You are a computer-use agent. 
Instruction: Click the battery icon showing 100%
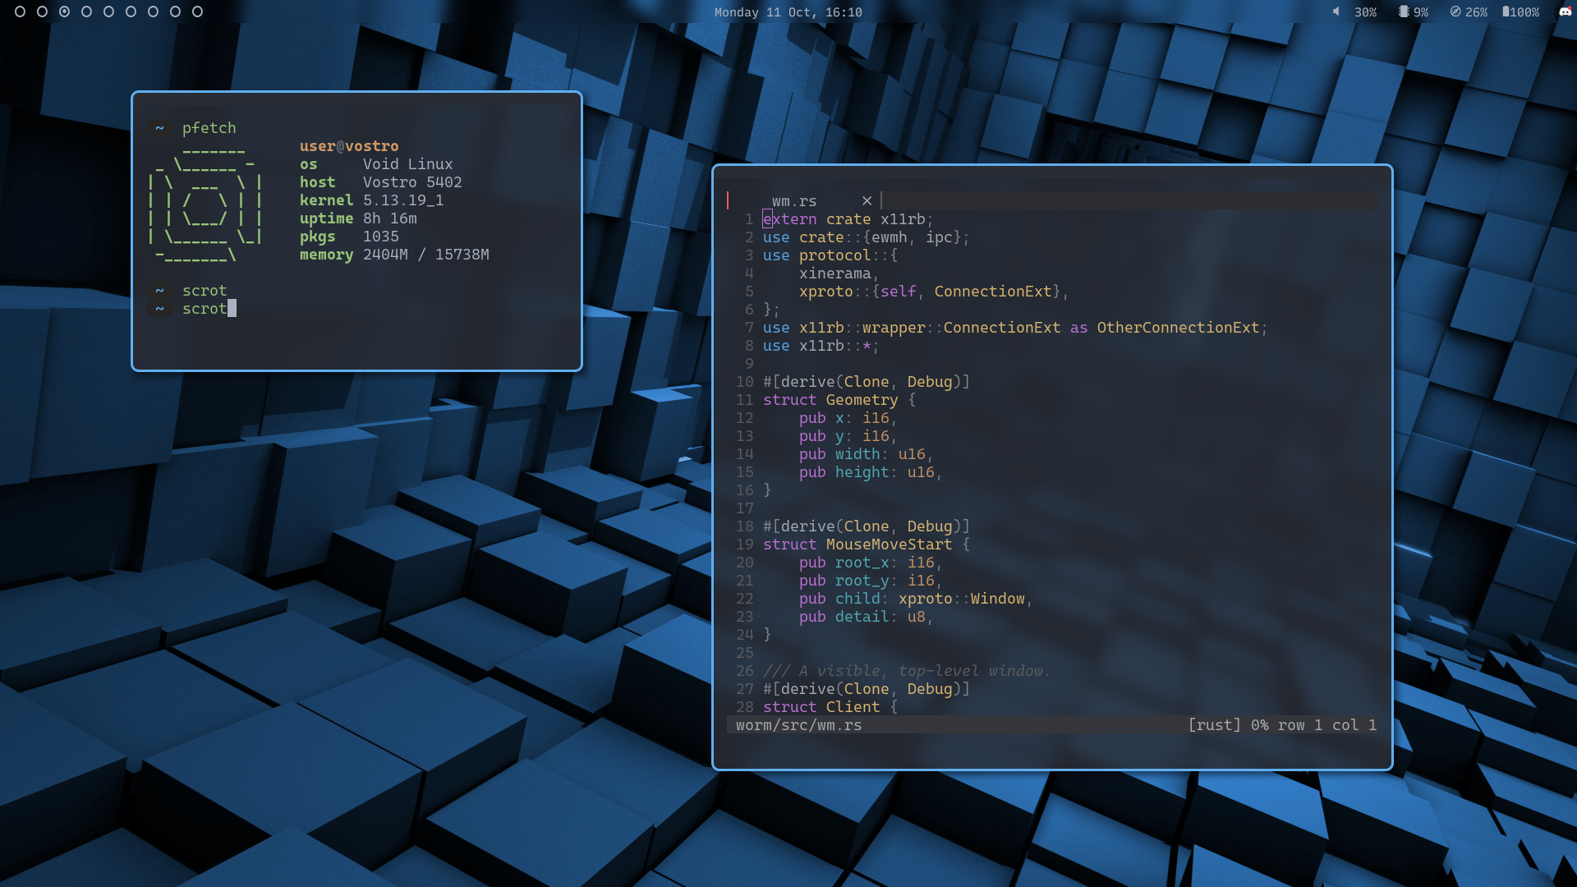pyautogui.click(x=1506, y=11)
